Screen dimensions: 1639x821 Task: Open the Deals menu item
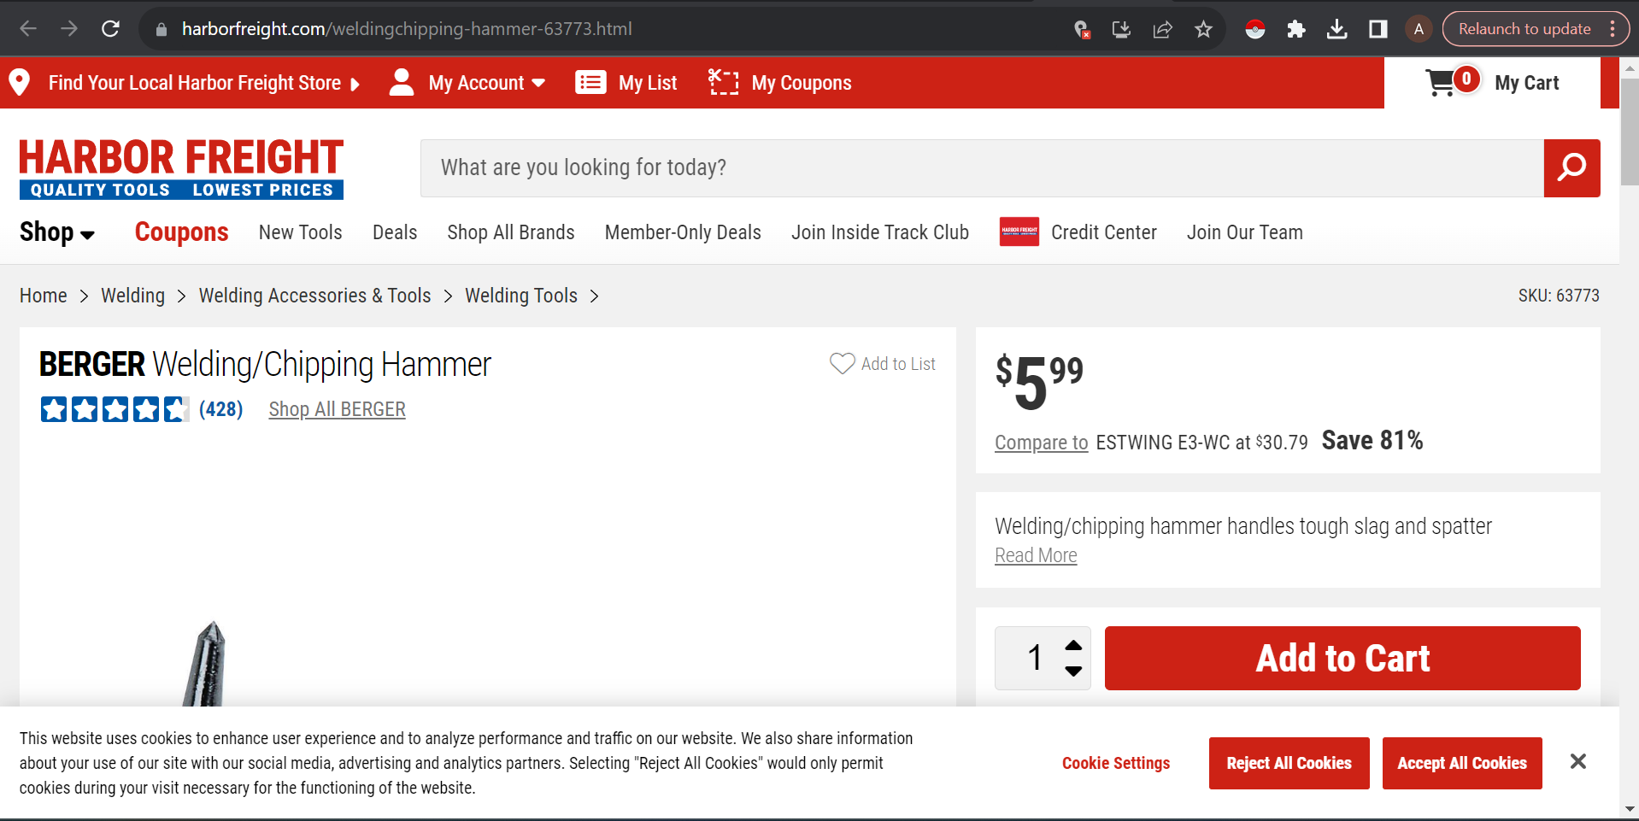(x=395, y=232)
